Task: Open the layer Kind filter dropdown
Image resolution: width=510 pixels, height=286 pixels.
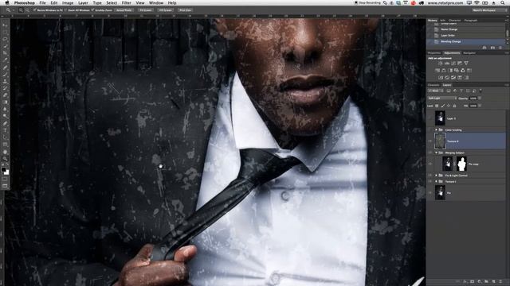Action: 435,91
